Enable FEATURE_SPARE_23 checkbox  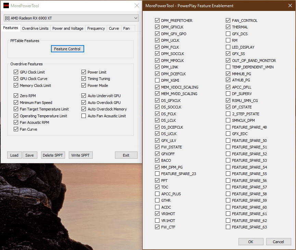point(157,174)
